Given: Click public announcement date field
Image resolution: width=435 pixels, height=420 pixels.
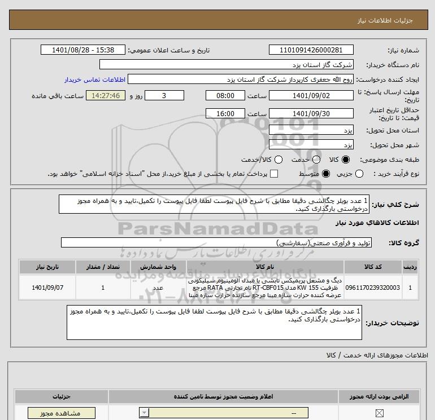Looking at the screenshot, I should (x=83, y=50).
